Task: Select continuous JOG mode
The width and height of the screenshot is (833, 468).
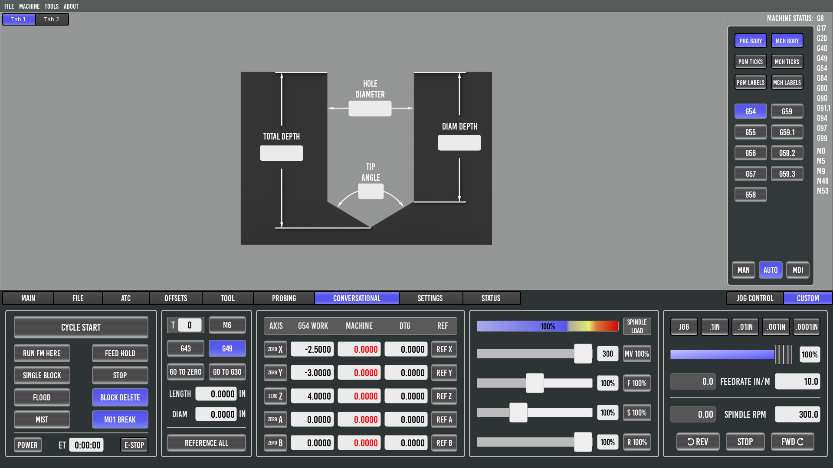Action: click(x=684, y=327)
